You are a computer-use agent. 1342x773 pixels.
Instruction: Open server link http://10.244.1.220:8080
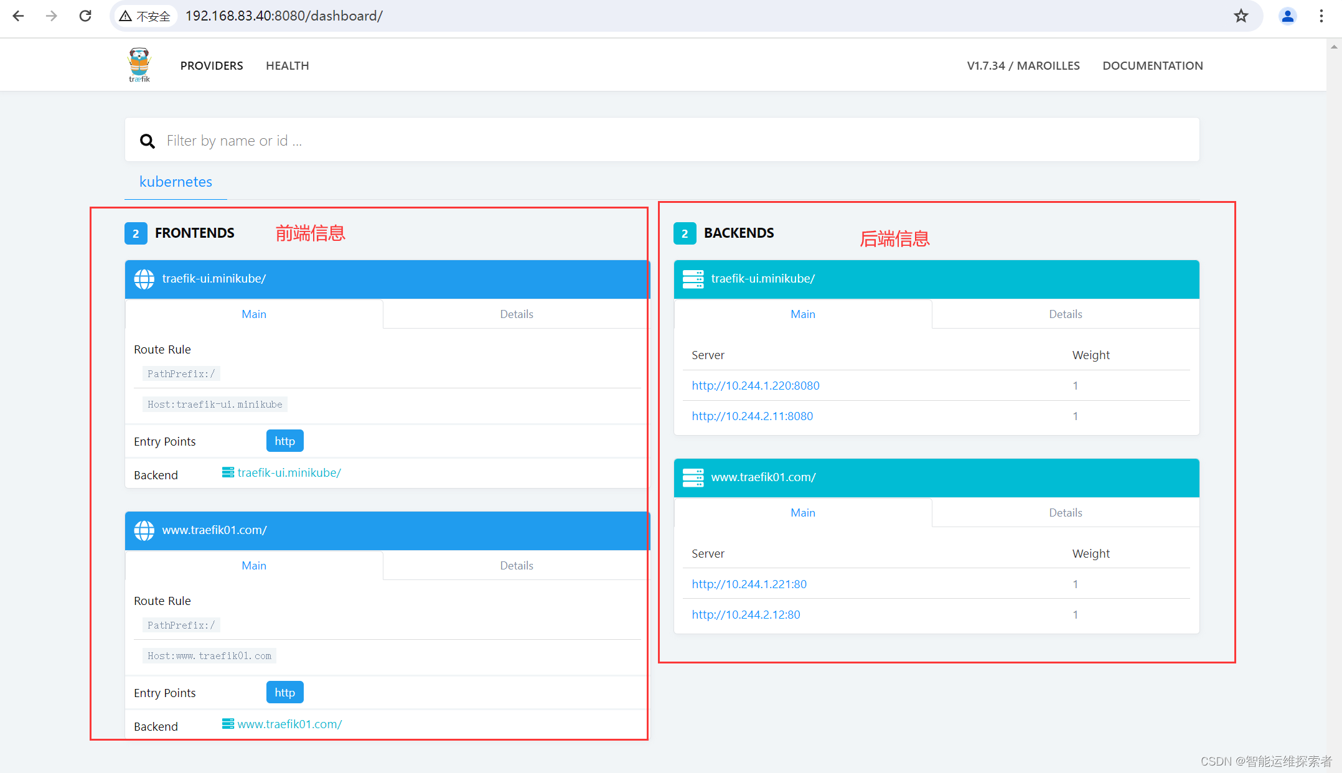(x=755, y=386)
